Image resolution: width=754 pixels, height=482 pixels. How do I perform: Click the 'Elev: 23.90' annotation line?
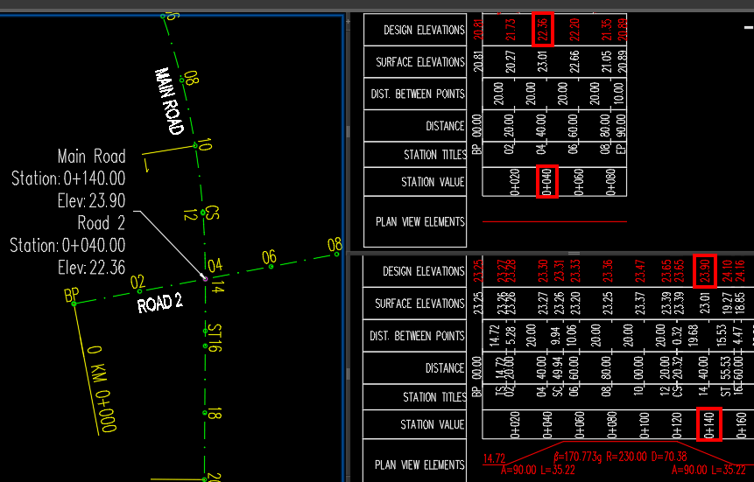[91, 200]
